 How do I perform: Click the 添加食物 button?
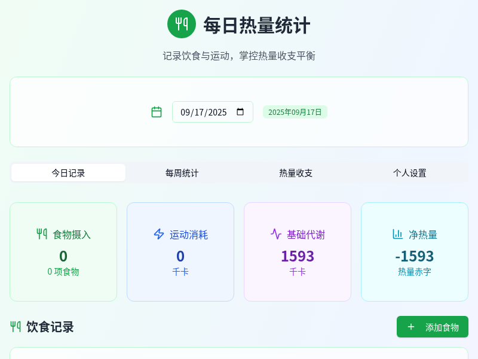click(432, 327)
